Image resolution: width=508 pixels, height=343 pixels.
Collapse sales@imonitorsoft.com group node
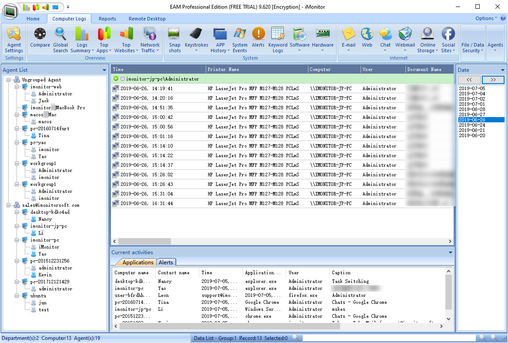pyautogui.click(x=8, y=205)
